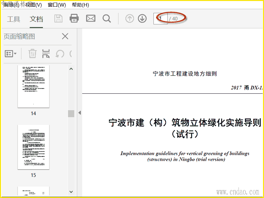Collapse the side panel with left triangle

(80, 113)
